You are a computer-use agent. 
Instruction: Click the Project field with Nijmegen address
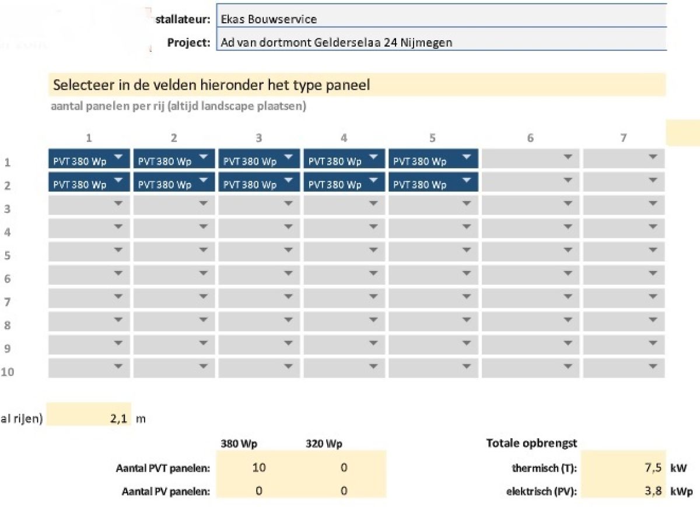[442, 41]
